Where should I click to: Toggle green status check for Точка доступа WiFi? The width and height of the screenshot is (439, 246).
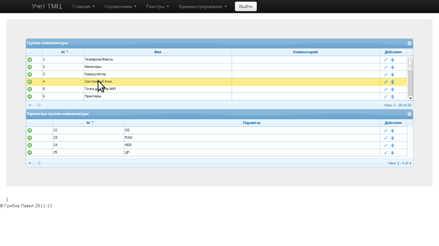click(30, 89)
